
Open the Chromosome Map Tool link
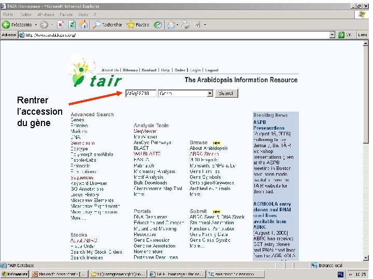pos(158,189)
